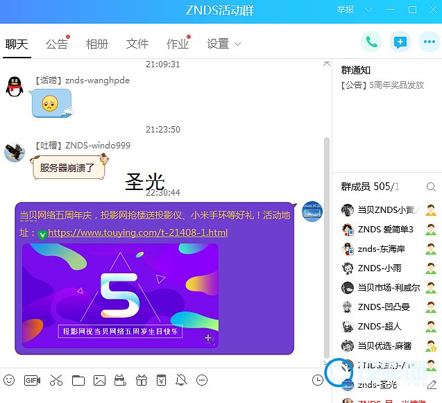The image size is (442, 403).
Task: Click username znds-wanghpde above message
Action: 97,80
